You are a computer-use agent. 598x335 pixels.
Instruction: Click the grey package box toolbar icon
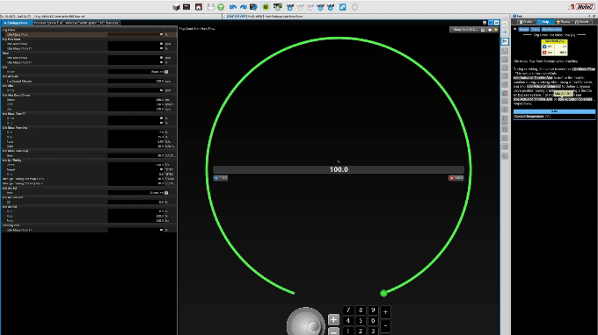[x=176, y=7]
